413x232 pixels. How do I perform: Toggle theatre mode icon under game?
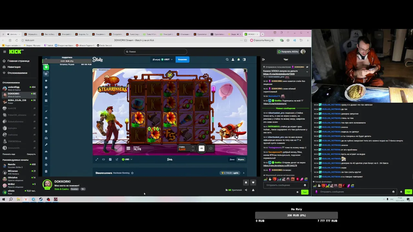104,159
